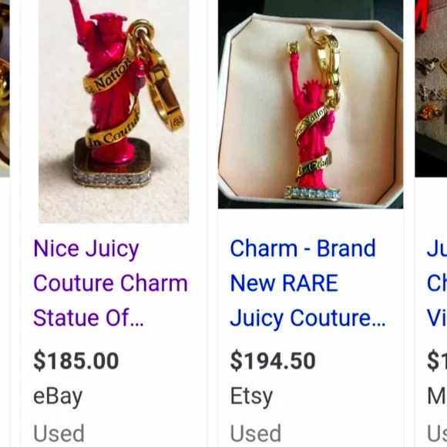
Task: Open the boxed Statue of Liberty charm Etsy photo
Action: pyautogui.click(x=311, y=104)
